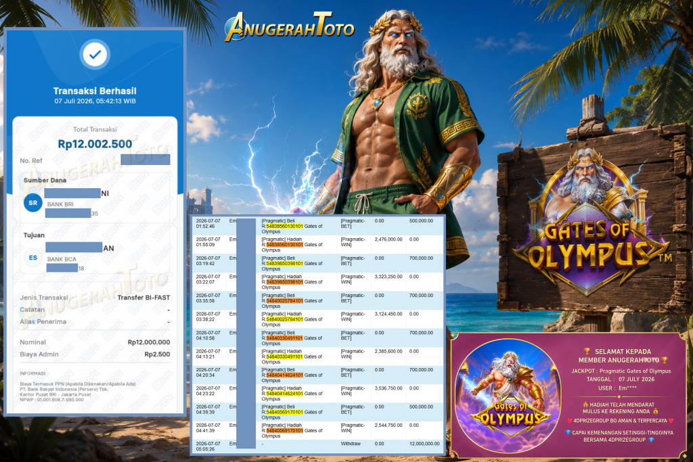Screen dimensions: 693x462
Task: Click the heart icon left of 4DPRIZEGROUP BO AMAN
Action: (570, 421)
